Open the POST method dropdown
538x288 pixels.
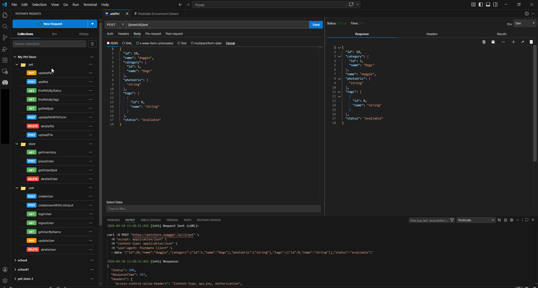coord(115,25)
